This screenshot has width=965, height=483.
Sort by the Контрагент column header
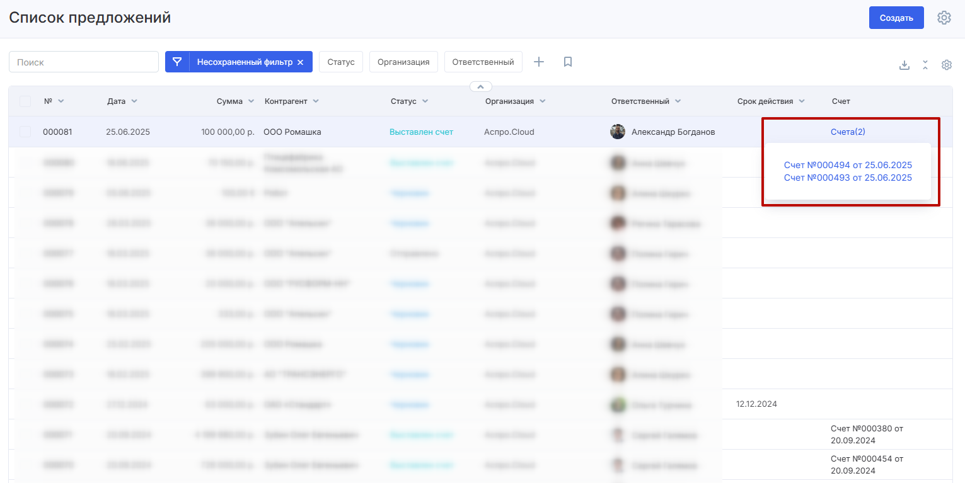tap(286, 101)
